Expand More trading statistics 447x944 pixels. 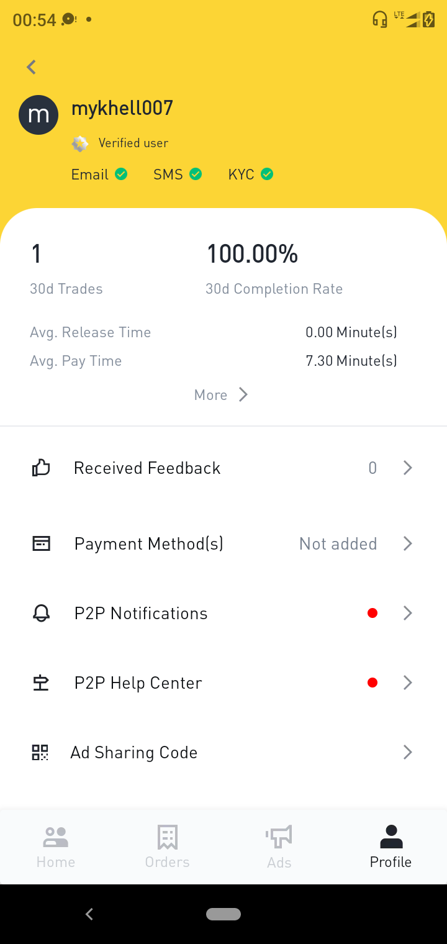[221, 395]
